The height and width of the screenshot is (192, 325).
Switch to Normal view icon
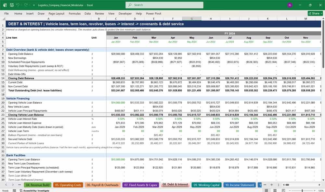pos(266,191)
